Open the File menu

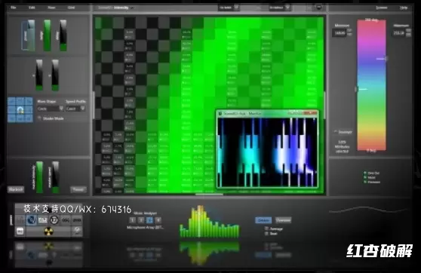click(x=13, y=8)
